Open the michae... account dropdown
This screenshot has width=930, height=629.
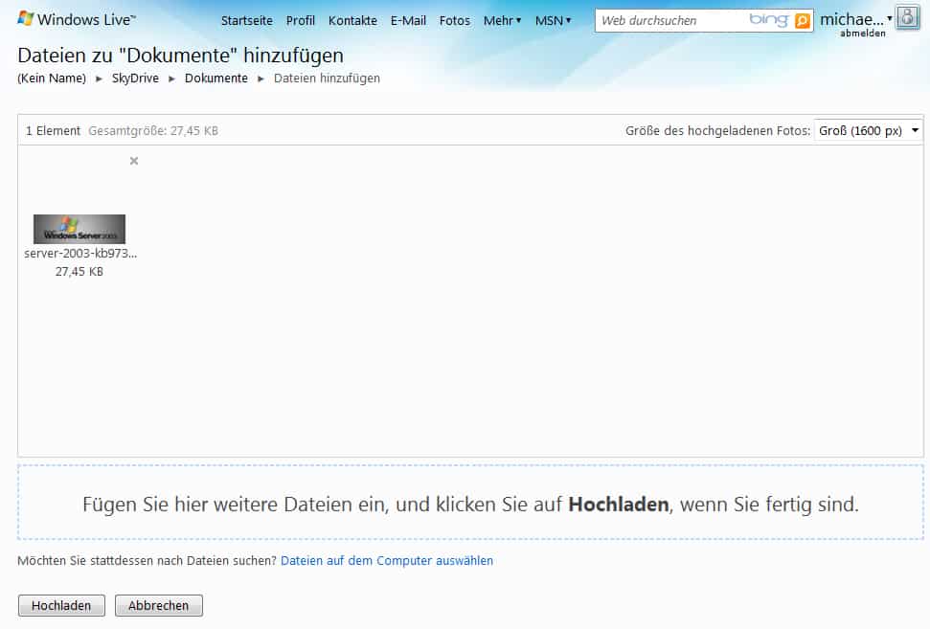(855, 19)
